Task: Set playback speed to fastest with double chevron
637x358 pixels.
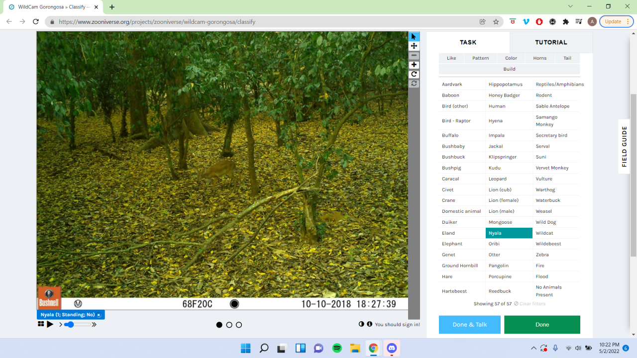Action: (94, 325)
